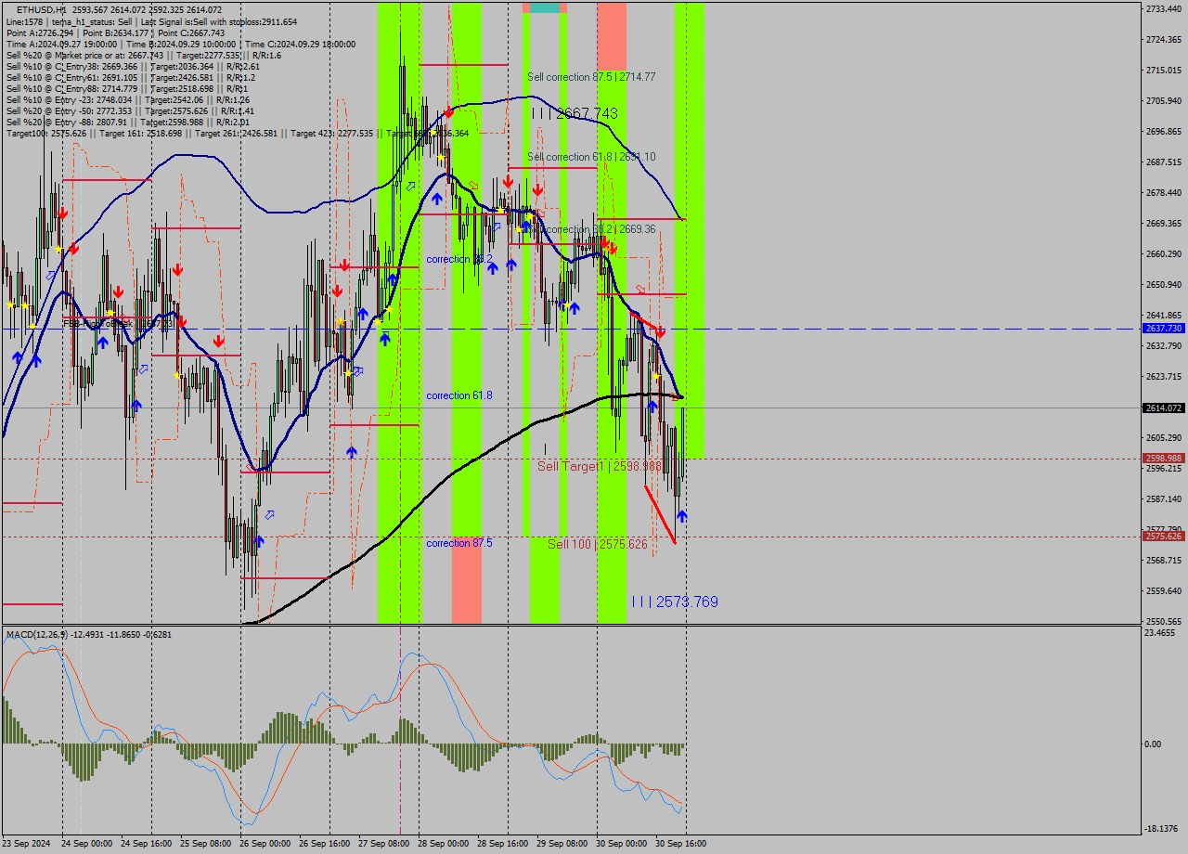Viewport: 1188px width, 854px height.
Task: Select the 'Sell %20 @ Entry -50: 2772.353' line
Action: (131, 110)
